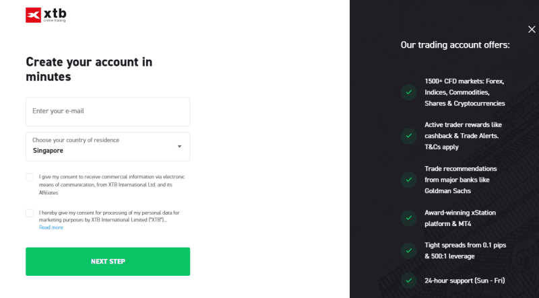The image size is (539, 298).
Task: Click checkmark icon beside Active trader rewards
Action: pyautogui.click(x=408, y=136)
